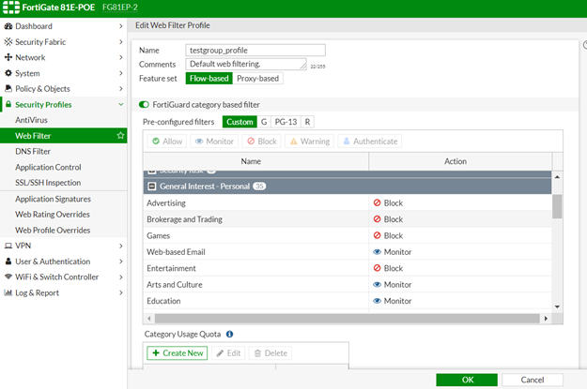This screenshot has width=587, height=389.
Task: Toggle the Web Filter favorite star
Action: 120,136
